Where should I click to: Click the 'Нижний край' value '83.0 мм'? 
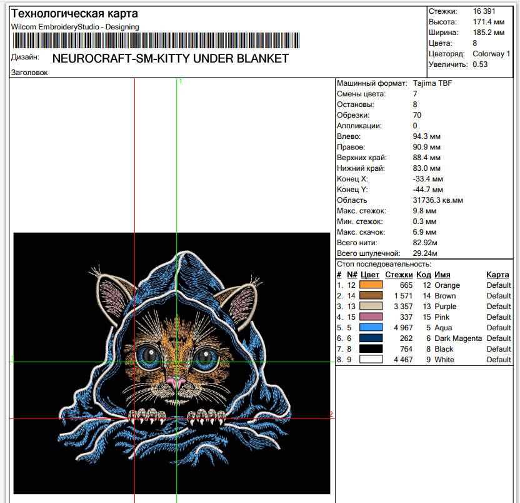(426, 168)
